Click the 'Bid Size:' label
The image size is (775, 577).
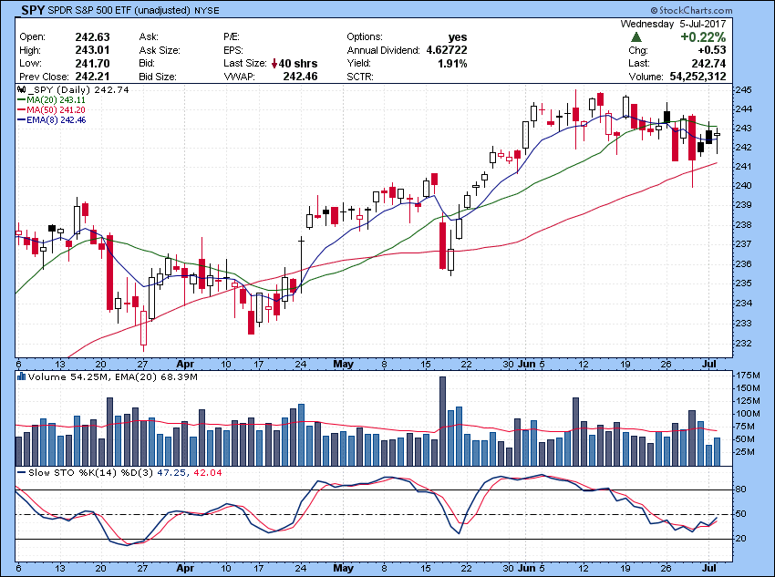pyautogui.click(x=158, y=77)
